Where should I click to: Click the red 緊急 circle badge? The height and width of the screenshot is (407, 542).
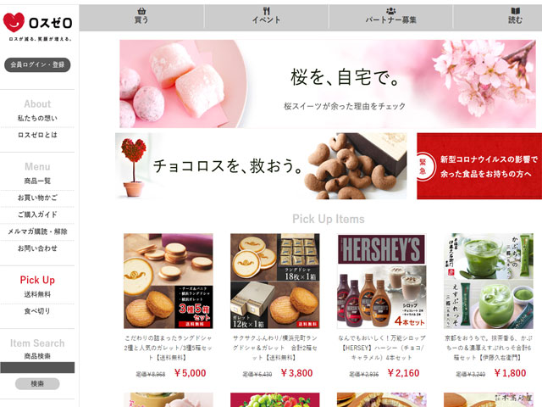click(x=423, y=166)
